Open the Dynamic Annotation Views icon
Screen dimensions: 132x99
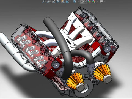[63, 1]
